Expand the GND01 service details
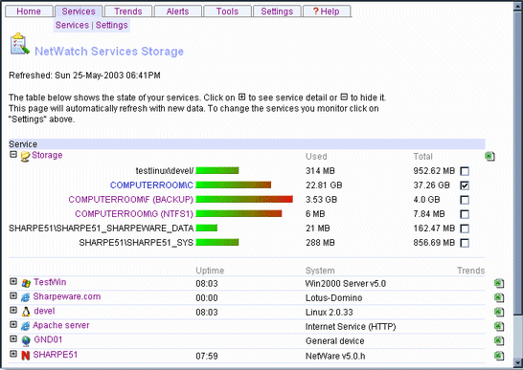Screen dimensions: 523x370 13,339
